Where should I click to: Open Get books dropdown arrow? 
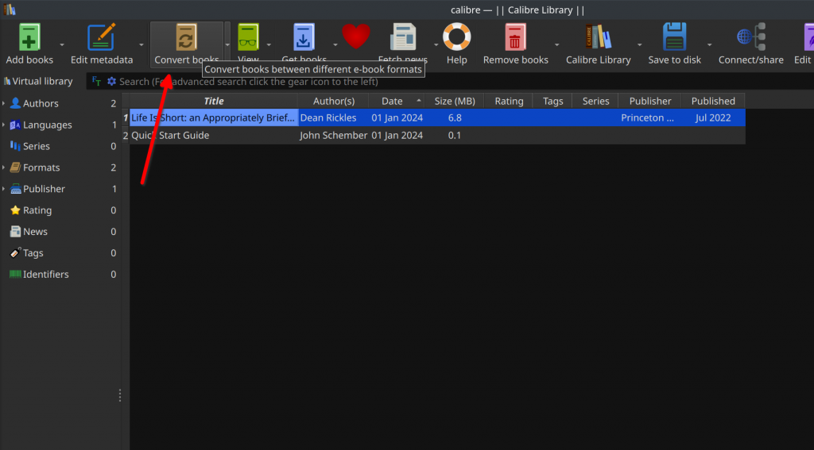pos(335,44)
